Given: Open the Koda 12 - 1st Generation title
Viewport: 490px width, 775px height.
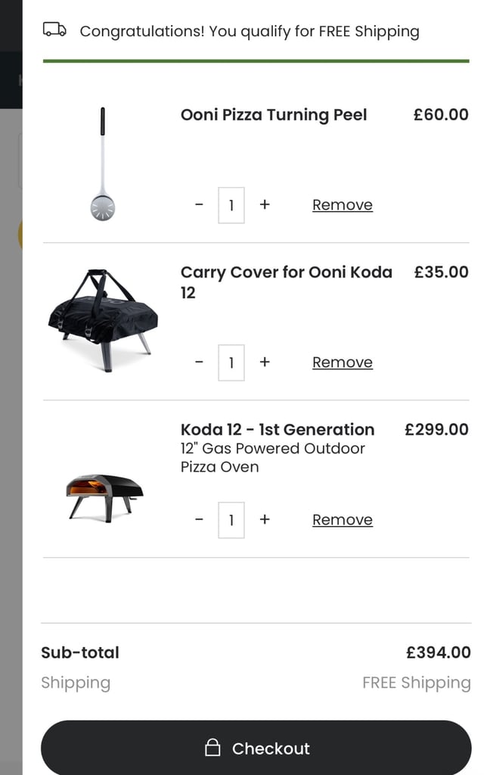Looking at the screenshot, I should (x=278, y=430).
